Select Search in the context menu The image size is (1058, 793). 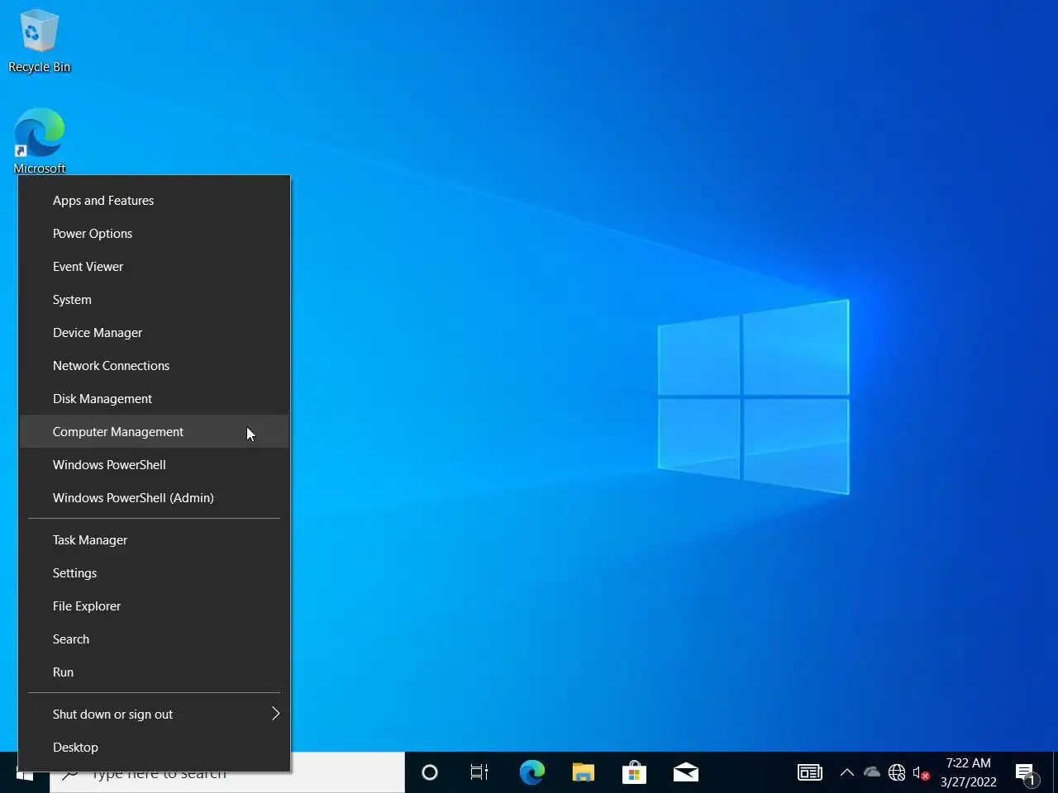click(154, 639)
